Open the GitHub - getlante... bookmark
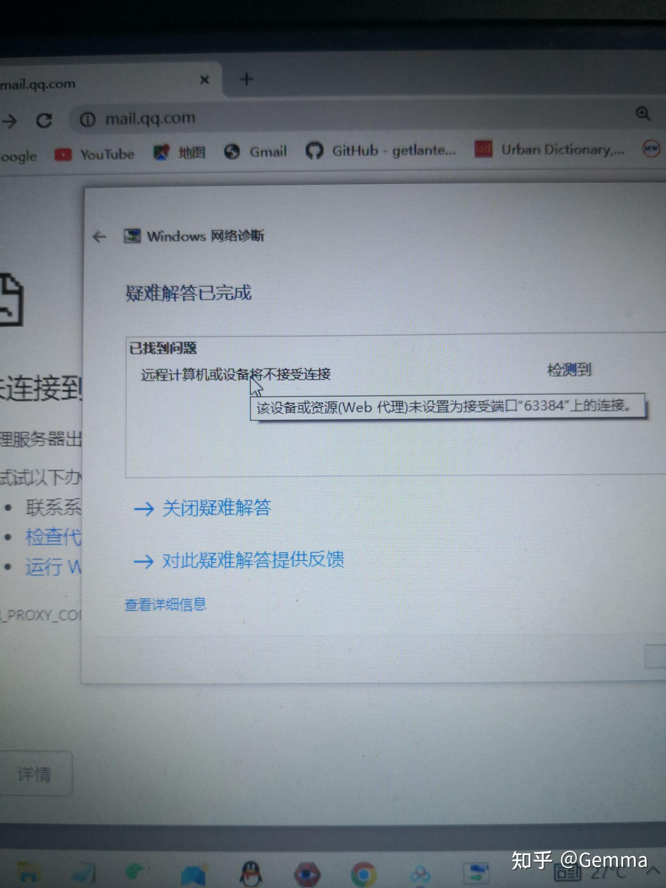Viewport: 666px width, 888px height. (x=381, y=150)
